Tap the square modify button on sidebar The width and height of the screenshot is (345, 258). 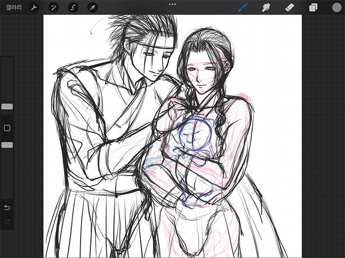click(x=7, y=128)
